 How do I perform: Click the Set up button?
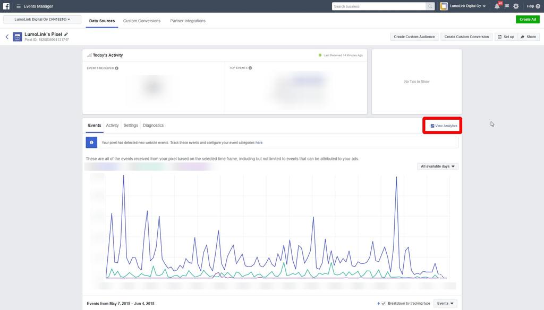(x=506, y=37)
